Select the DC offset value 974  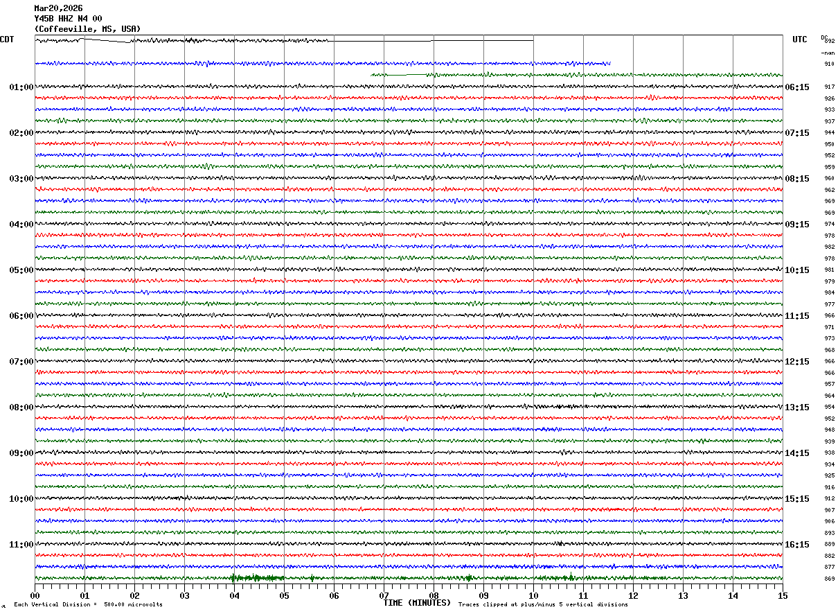829,225
